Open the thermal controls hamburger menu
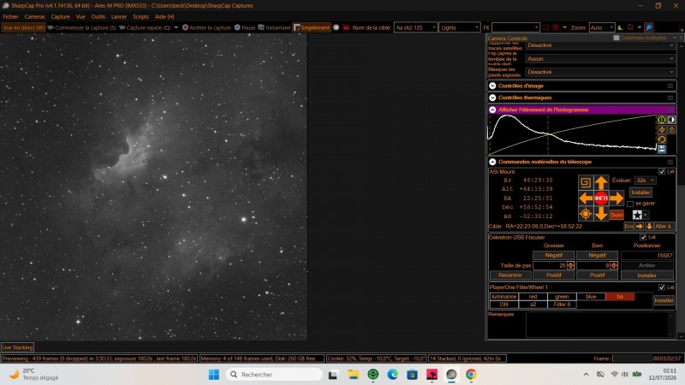Screen dimensions: 685x385 tap(670, 98)
